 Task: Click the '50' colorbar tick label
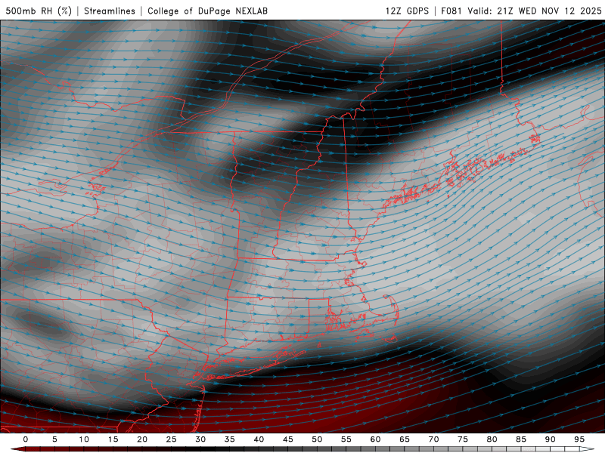317,439
